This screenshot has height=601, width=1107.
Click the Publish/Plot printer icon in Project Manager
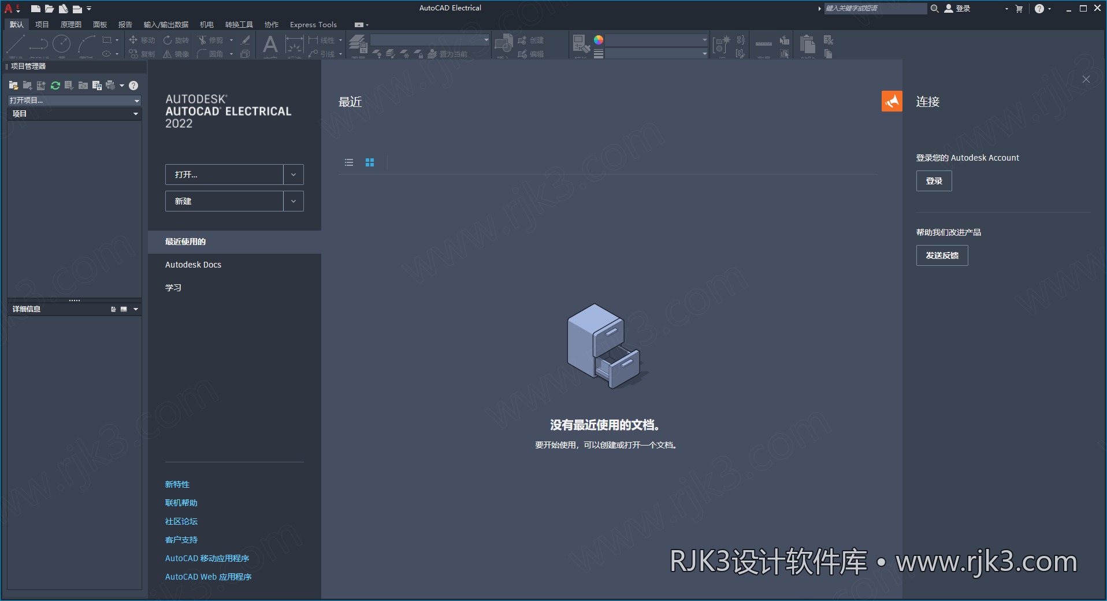point(110,86)
